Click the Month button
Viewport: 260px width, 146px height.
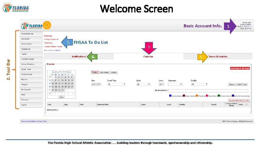pos(114,72)
